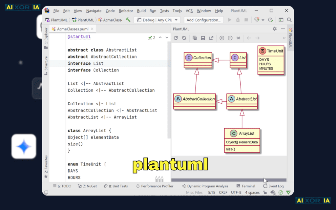
Task: Refresh the PlantUML diagram preview
Action: coord(176,38)
